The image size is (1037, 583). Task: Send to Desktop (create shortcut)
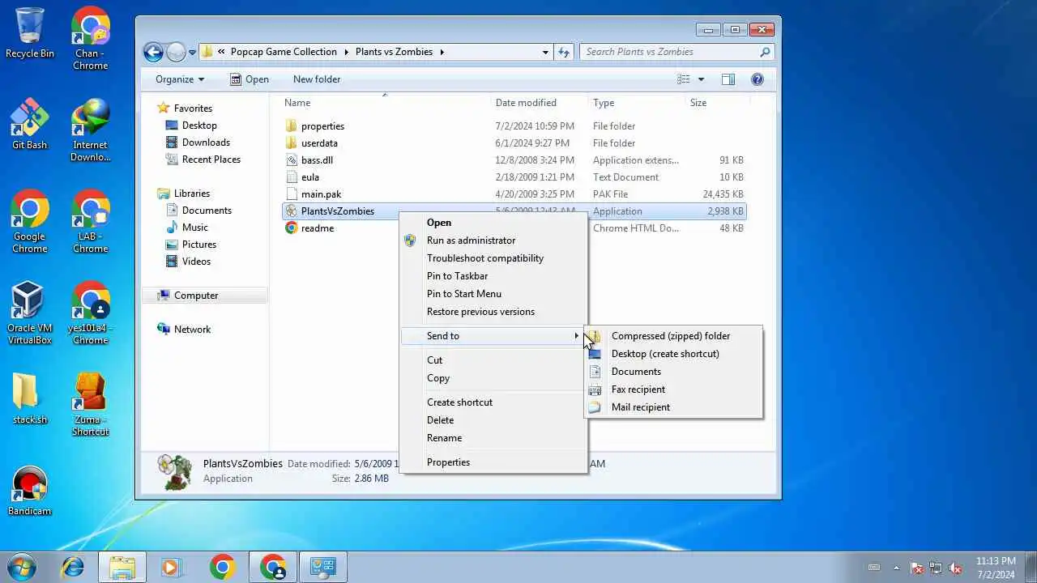click(x=673, y=354)
